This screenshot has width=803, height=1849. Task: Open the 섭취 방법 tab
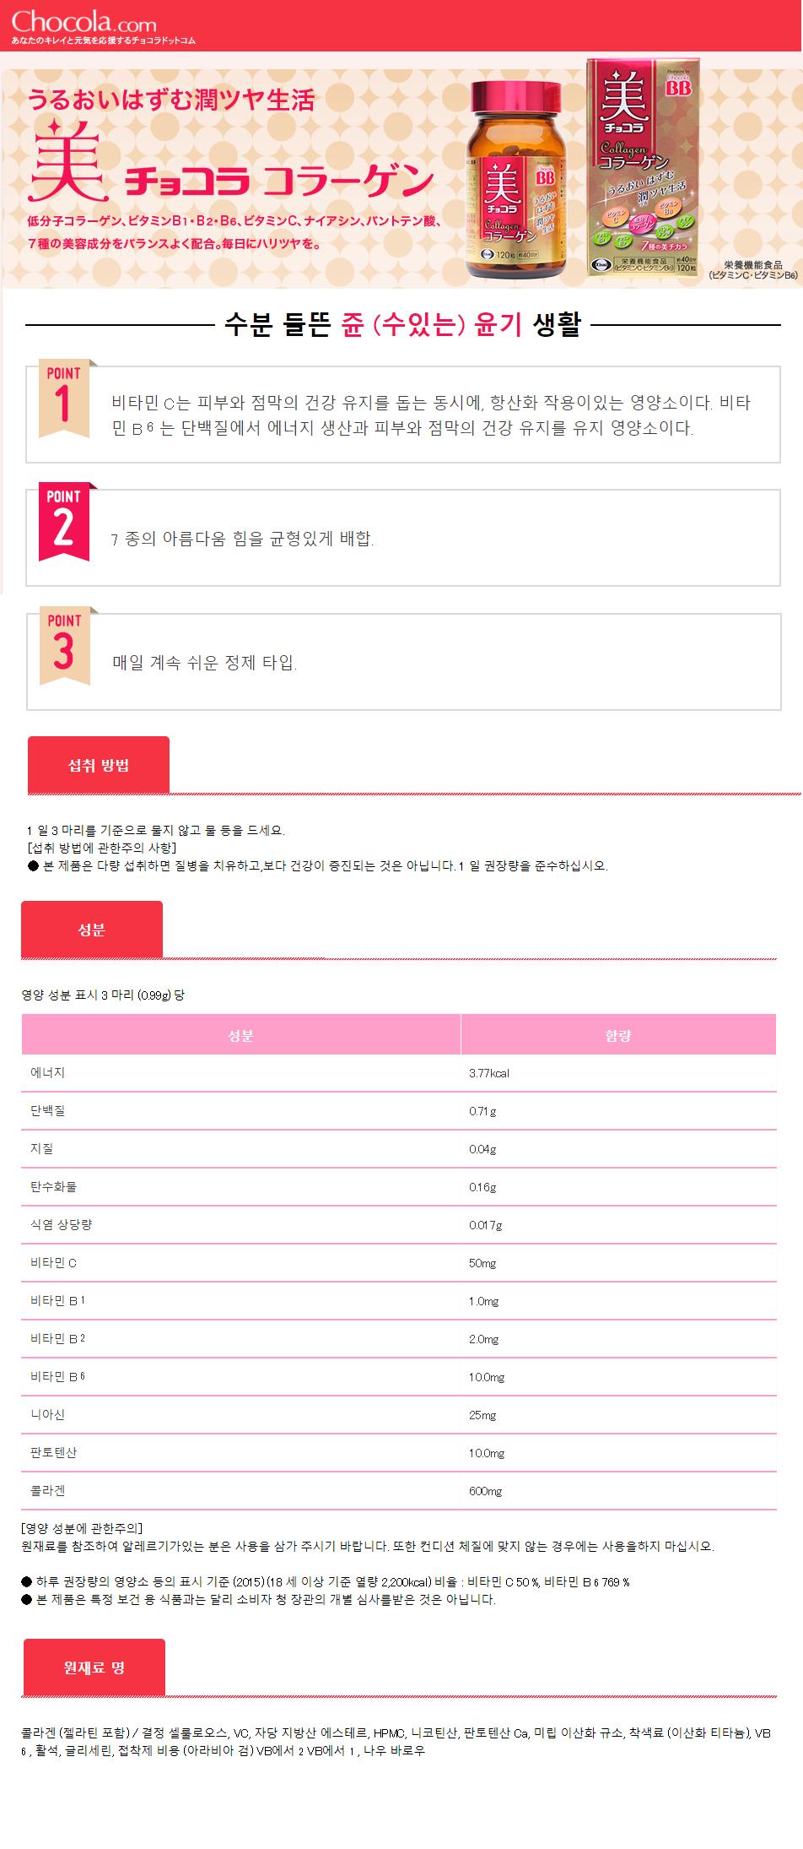pyautogui.click(x=99, y=765)
